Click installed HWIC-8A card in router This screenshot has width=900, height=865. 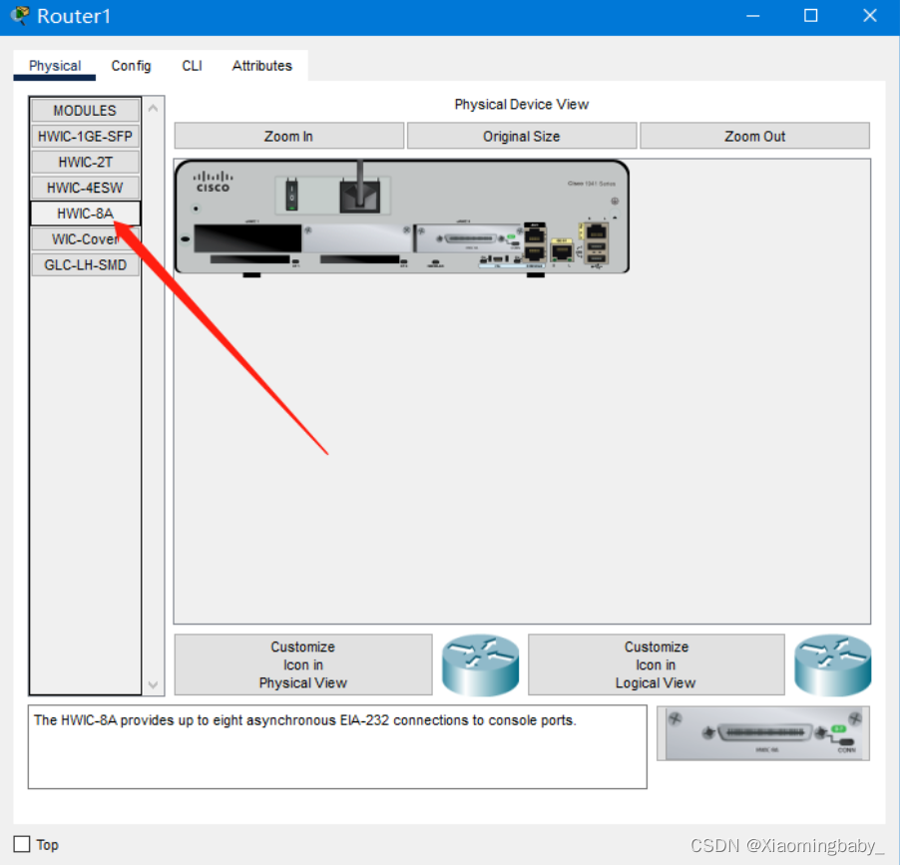[x=468, y=238]
